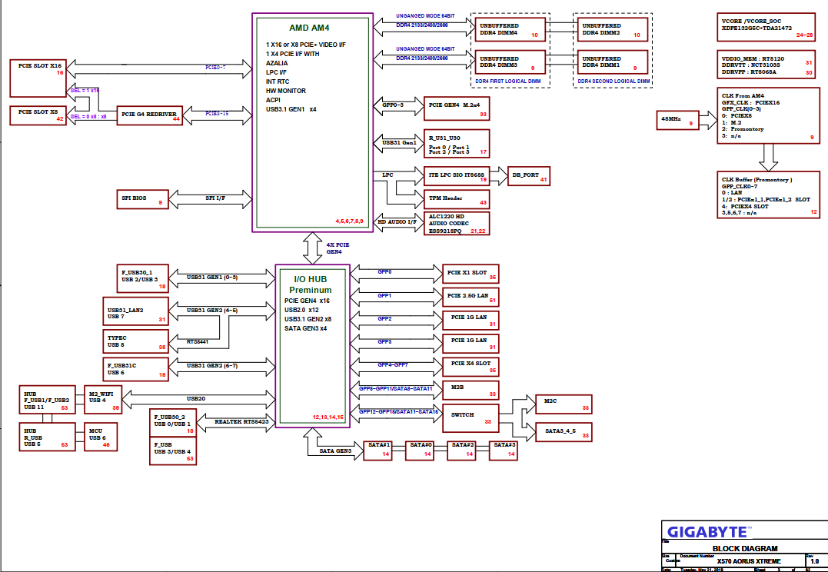Select the UNBUFFERED DDR4 DIMM1 block
The image size is (828, 572).
pyautogui.click(x=613, y=62)
